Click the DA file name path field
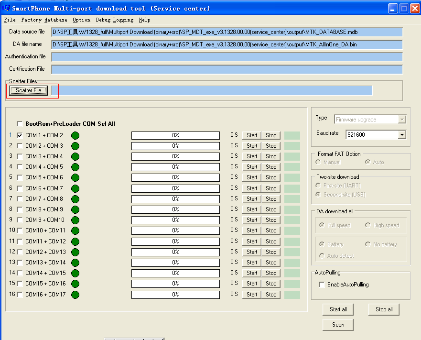Viewport: 421px width, 340px height. [x=227, y=44]
